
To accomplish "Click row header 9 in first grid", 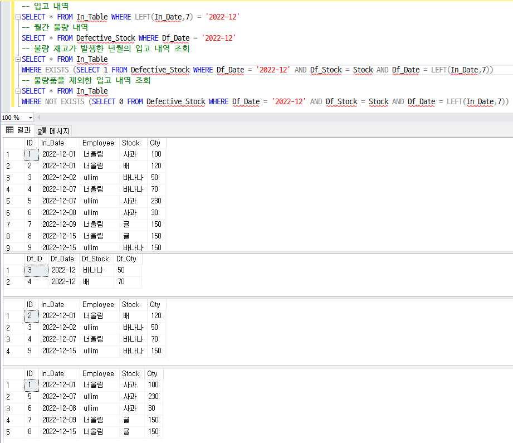I will [x=13, y=247].
